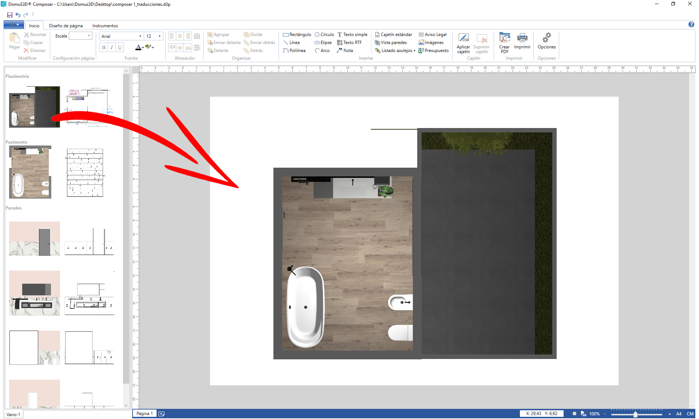The width and height of the screenshot is (699, 419).
Task: Click the Eliminar delete tool
Action: (x=35, y=51)
